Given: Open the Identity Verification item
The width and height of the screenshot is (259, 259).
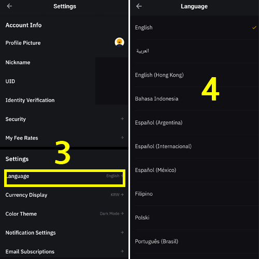Looking at the screenshot, I should (x=64, y=100).
